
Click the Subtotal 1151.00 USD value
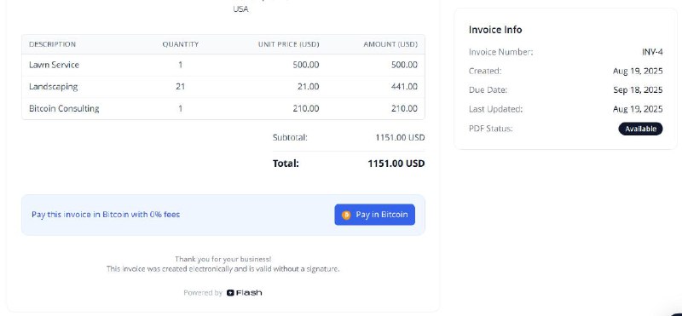point(400,137)
